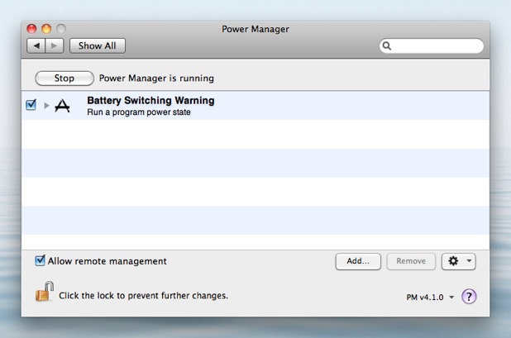The image size is (511, 338).
Task: Click the magnifying glass in search field
Action: coord(387,46)
